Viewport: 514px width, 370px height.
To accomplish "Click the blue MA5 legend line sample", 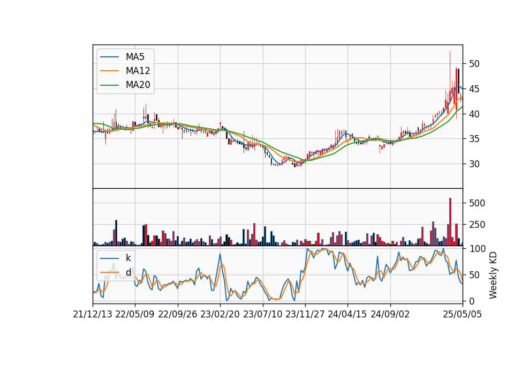I will 109,57.
